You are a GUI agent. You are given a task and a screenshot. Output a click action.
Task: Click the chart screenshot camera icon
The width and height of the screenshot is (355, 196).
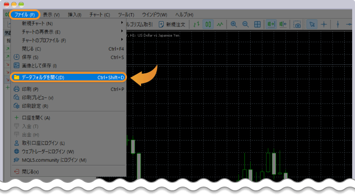click(x=297, y=24)
